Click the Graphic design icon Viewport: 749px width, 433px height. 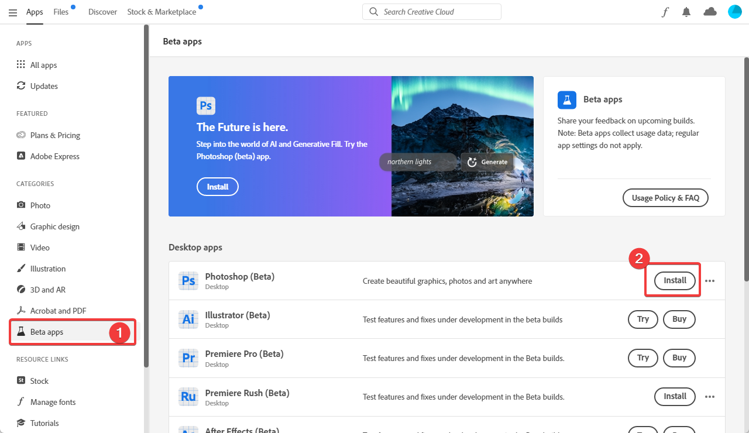(21, 226)
